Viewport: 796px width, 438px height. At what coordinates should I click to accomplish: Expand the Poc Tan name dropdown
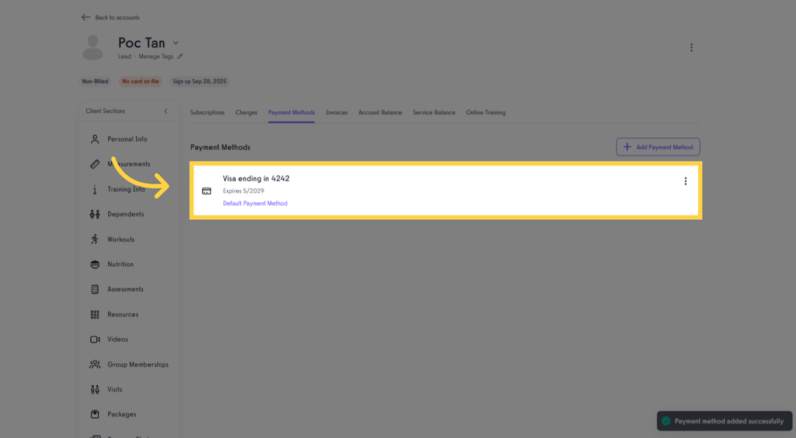pyautogui.click(x=176, y=42)
